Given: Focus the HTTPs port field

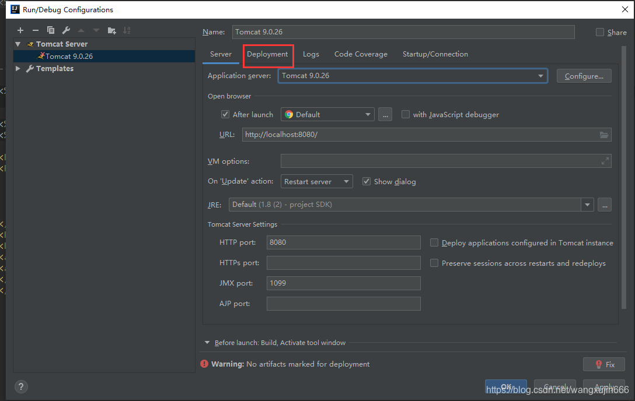Looking at the screenshot, I should [343, 263].
